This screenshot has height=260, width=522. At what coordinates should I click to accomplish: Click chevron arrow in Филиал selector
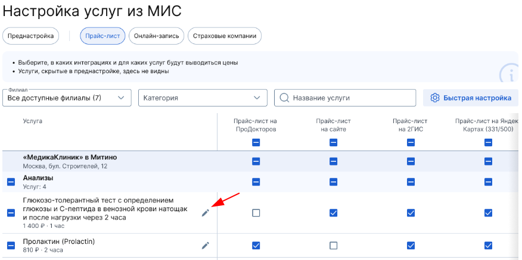[x=121, y=98]
